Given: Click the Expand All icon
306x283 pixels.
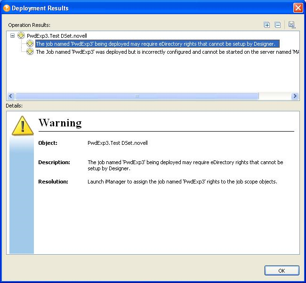Looking at the screenshot, I should (x=267, y=25).
